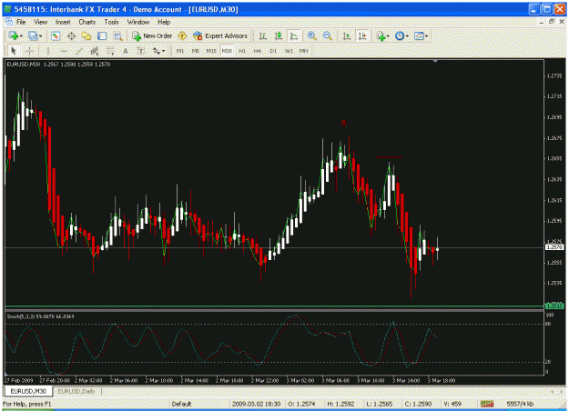Image resolution: width=569 pixels, height=411 pixels.
Task: Switch to W1 weekly timeframe
Action: click(x=289, y=51)
